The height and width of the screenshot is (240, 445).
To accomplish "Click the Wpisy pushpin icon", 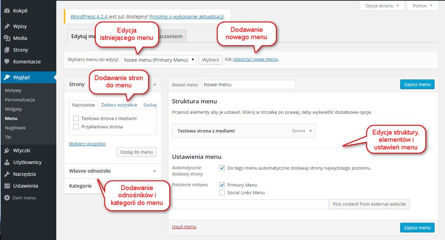I will point(7,26).
